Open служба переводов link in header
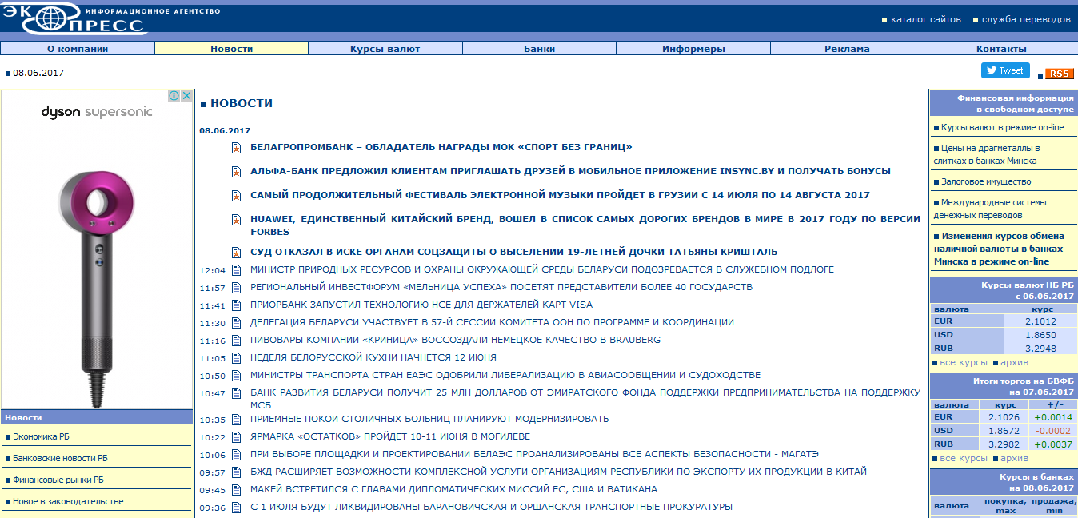The image size is (1078, 518). tap(1026, 19)
